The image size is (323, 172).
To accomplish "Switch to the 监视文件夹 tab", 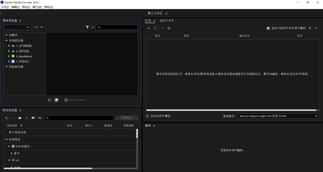I will pyautogui.click(x=167, y=21).
